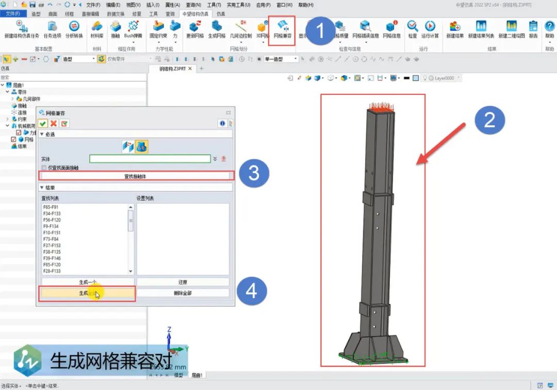Expand the 约束 tree node
The width and height of the screenshot is (557, 390).
point(8,119)
